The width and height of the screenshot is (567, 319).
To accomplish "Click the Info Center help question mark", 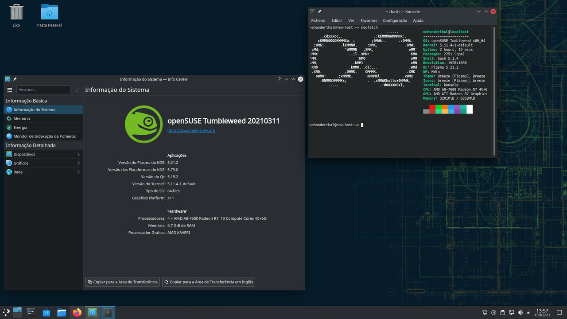I will pos(279,79).
